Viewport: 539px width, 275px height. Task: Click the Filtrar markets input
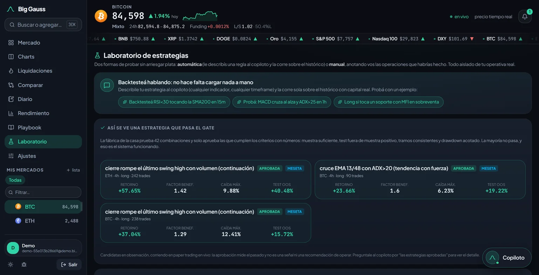click(43, 192)
